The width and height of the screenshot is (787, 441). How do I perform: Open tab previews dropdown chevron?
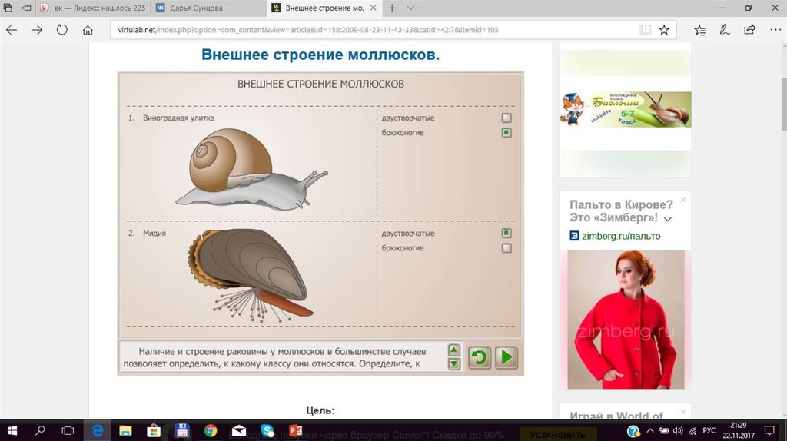410,8
